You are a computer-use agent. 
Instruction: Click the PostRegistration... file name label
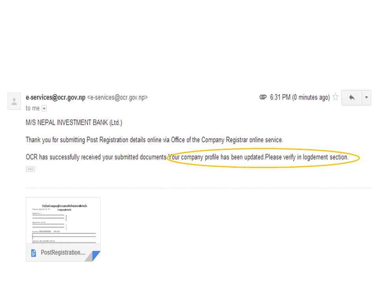pos(63,252)
